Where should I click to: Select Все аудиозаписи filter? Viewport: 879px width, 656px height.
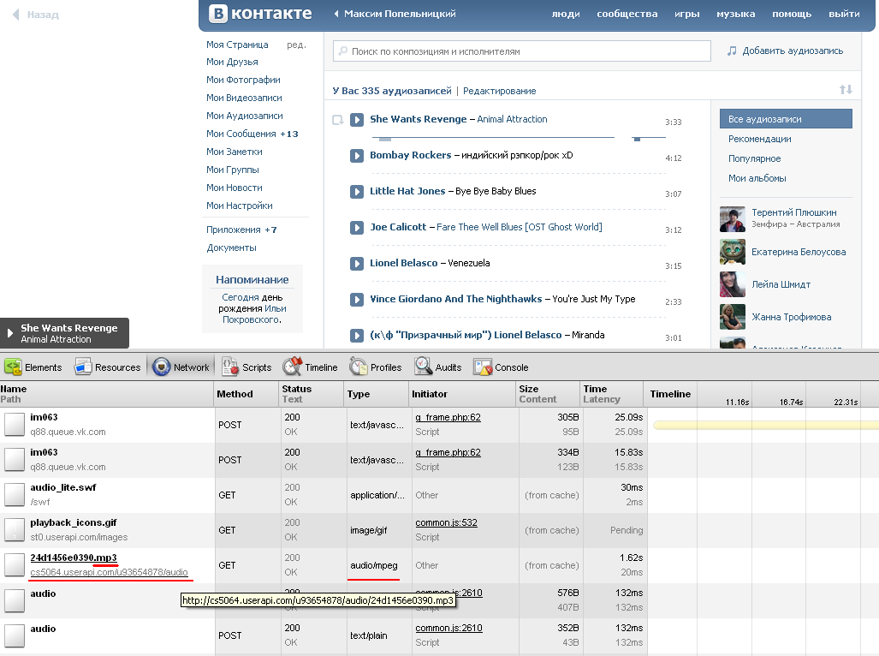tap(786, 119)
